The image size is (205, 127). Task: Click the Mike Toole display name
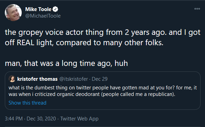pos(38,9)
